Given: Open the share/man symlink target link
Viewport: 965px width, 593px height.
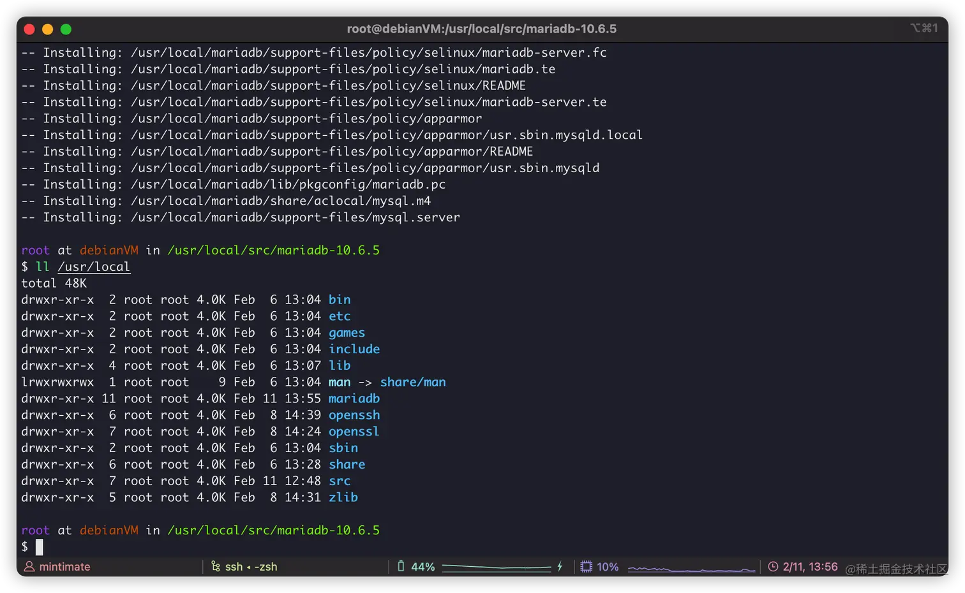Looking at the screenshot, I should (412, 382).
